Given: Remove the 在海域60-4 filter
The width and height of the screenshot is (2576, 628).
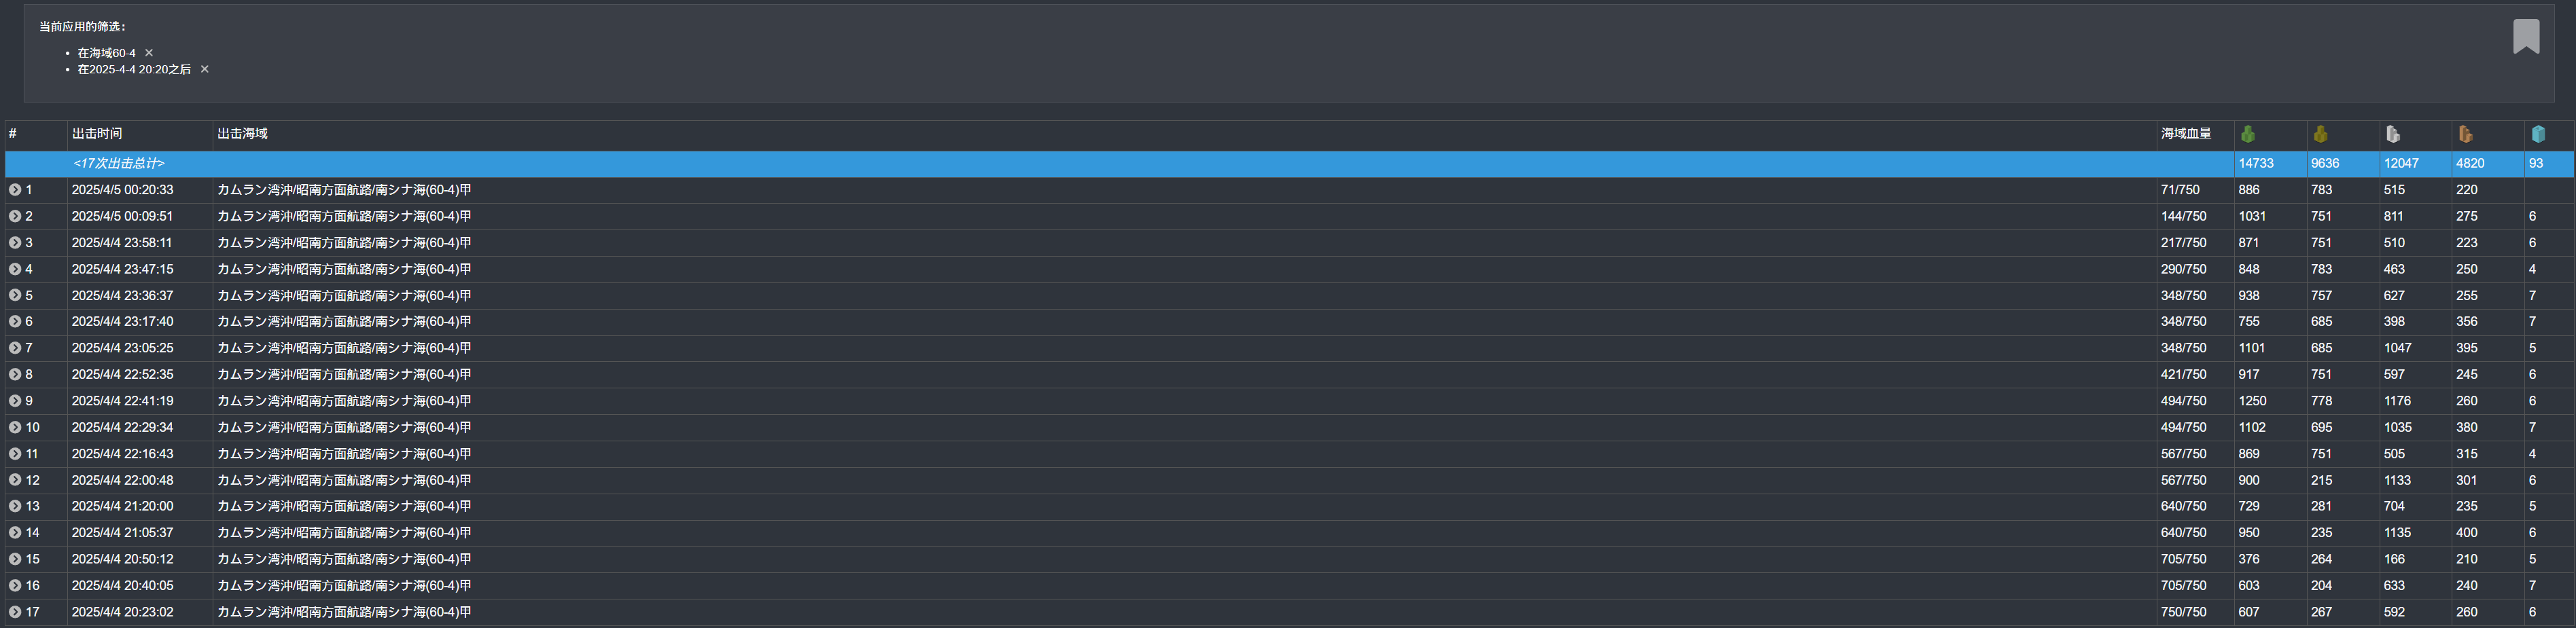Looking at the screenshot, I should tap(149, 53).
